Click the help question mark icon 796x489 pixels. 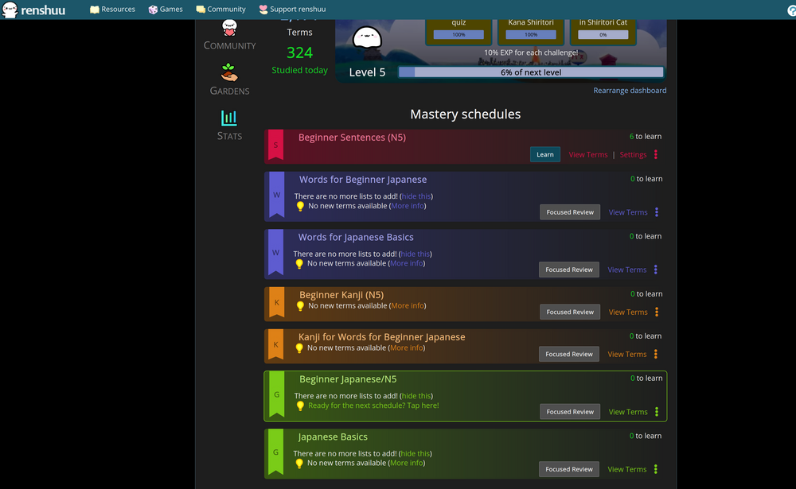[791, 10]
